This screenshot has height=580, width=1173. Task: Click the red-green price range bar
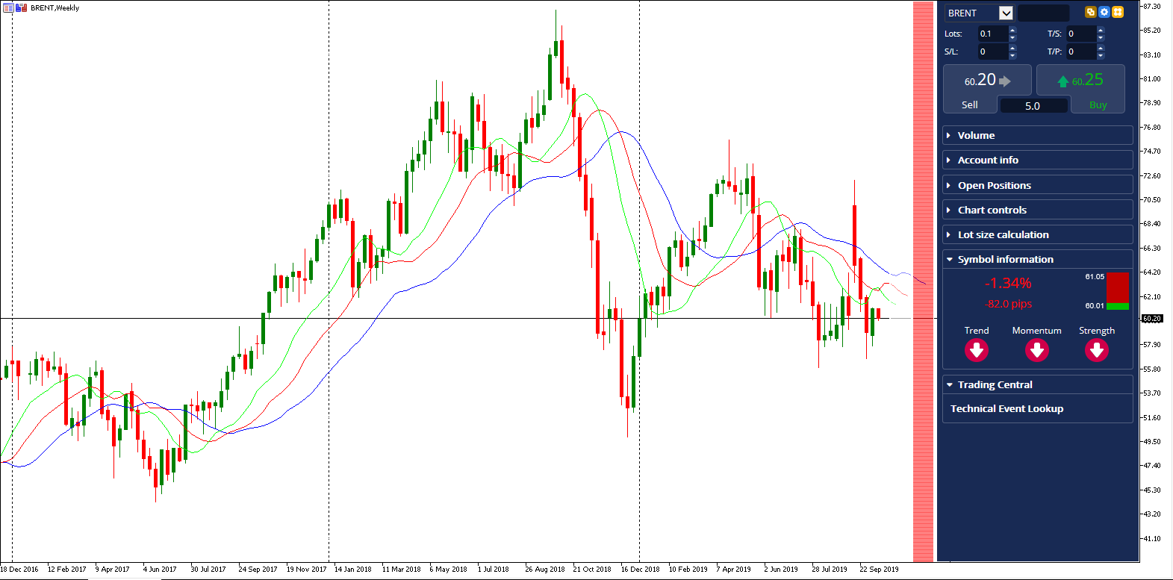[x=1118, y=291]
